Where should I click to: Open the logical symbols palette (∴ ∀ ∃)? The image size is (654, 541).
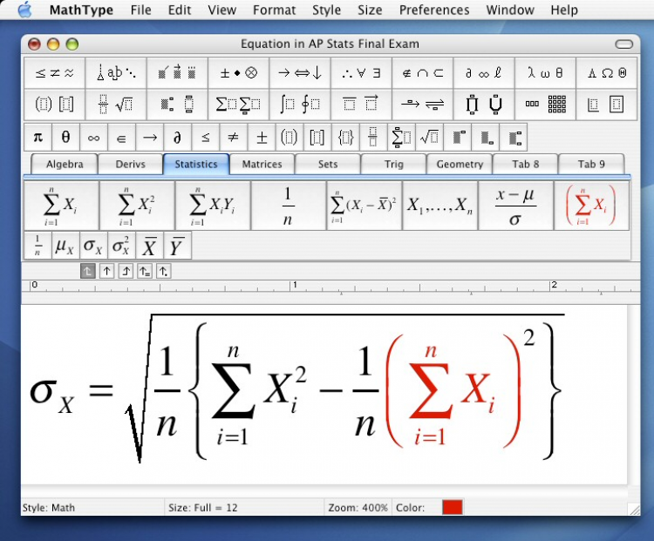click(361, 73)
